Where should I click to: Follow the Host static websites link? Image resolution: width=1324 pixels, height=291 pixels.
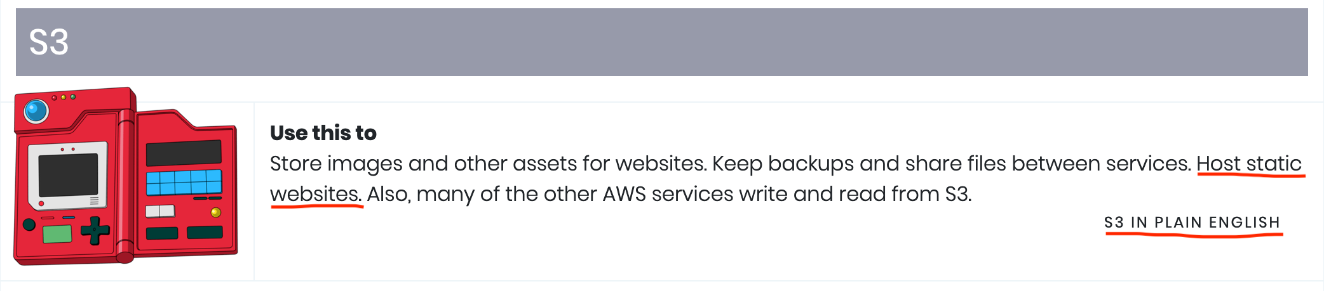(1249, 164)
